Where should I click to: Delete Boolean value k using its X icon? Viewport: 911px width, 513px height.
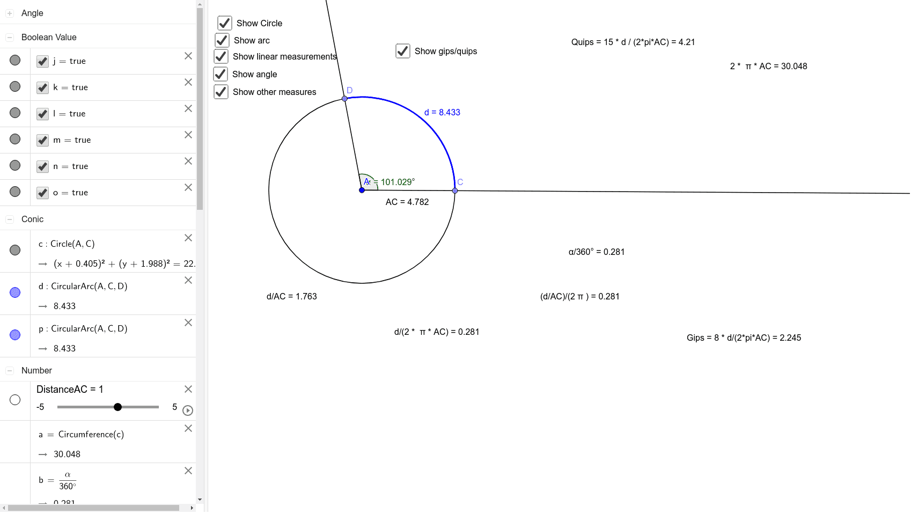click(188, 82)
